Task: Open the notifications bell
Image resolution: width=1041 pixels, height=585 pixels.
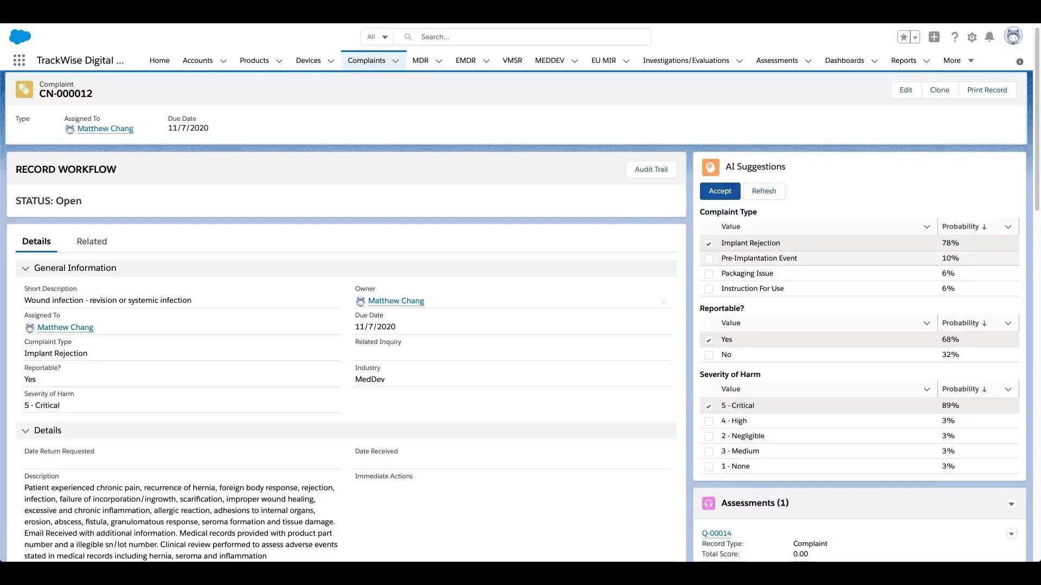Action: point(989,37)
